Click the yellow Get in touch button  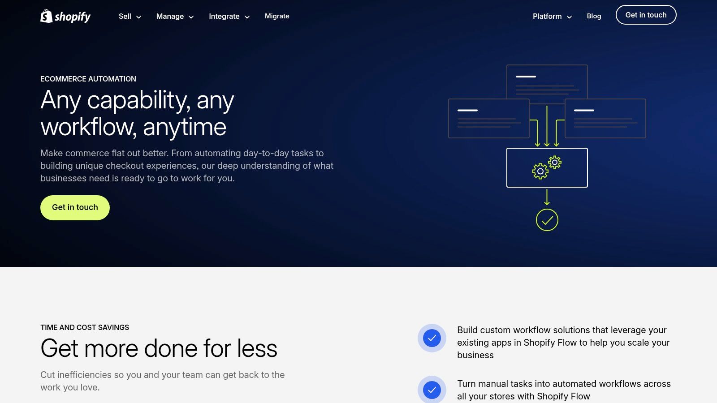(75, 207)
